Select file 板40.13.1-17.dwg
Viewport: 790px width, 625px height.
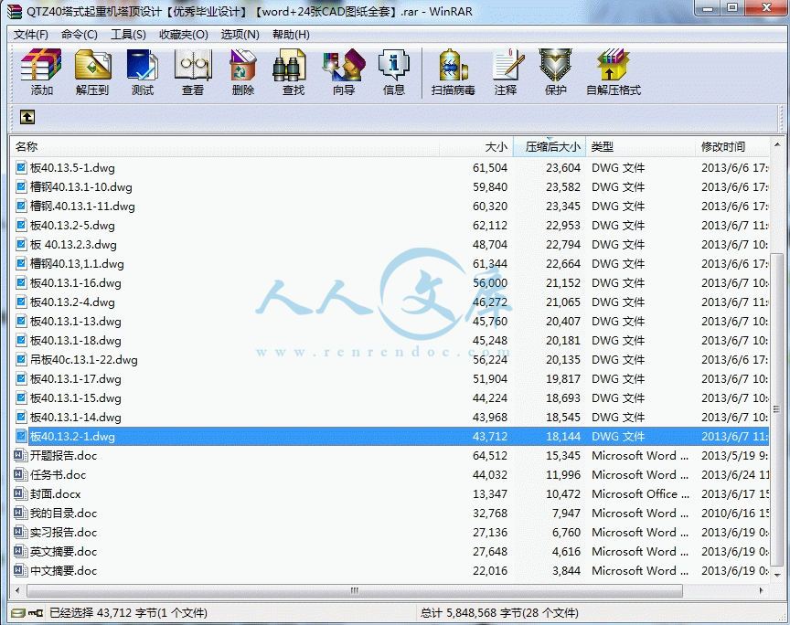tap(76, 378)
